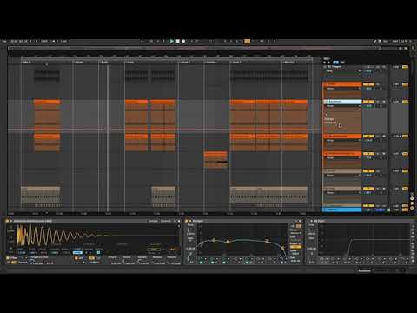Image resolution: width=417 pixels, height=313 pixels.
Task: Click the Stop button in the transport
Action: tap(177, 41)
